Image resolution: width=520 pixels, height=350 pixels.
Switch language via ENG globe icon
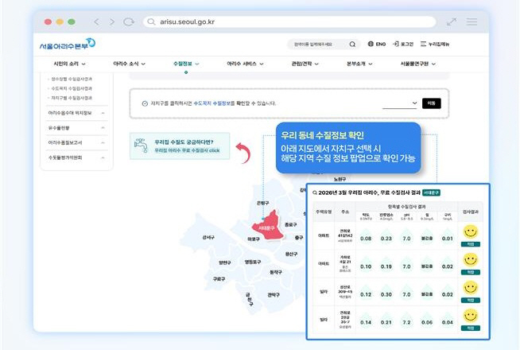(x=379, y=45)
